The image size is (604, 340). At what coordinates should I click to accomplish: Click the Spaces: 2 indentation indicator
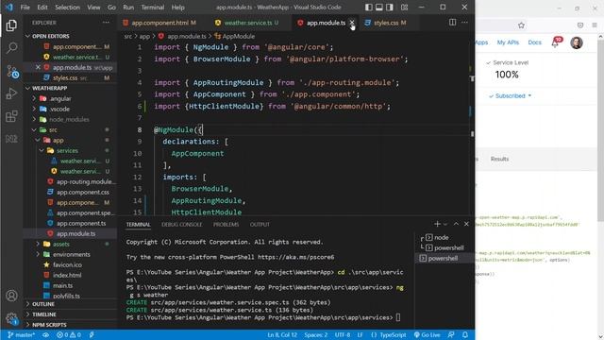316,334
